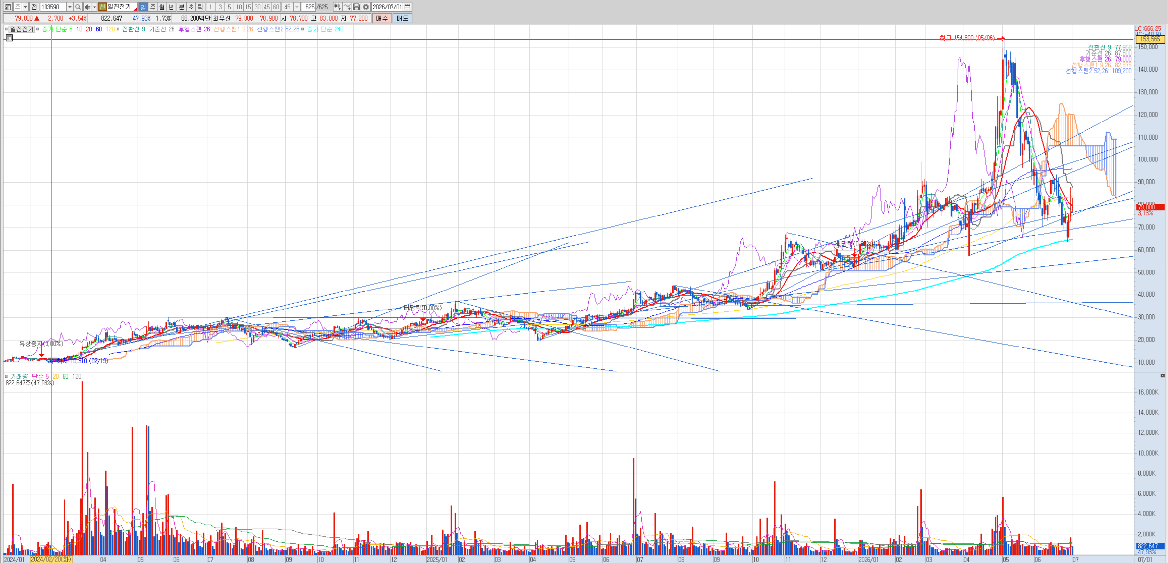The image size is (1168, 563).
Task: Click the blue 60 moving average label
Action: coord(99,29)
